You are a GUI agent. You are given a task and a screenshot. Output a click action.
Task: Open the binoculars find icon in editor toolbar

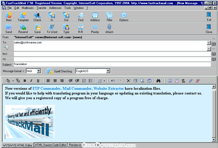pos(158,81)
